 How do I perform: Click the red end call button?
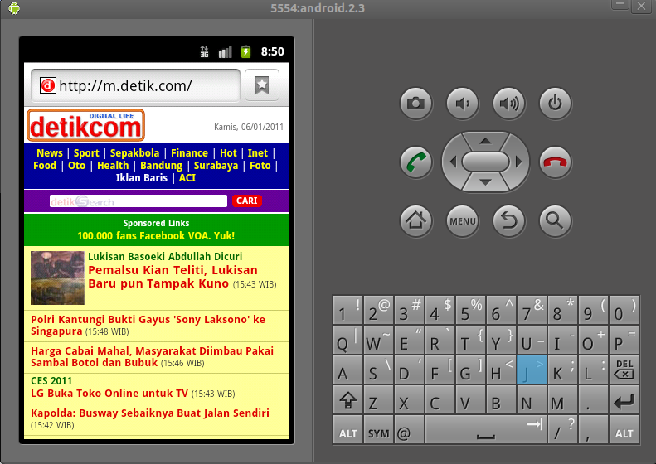[x=555, y=162]
